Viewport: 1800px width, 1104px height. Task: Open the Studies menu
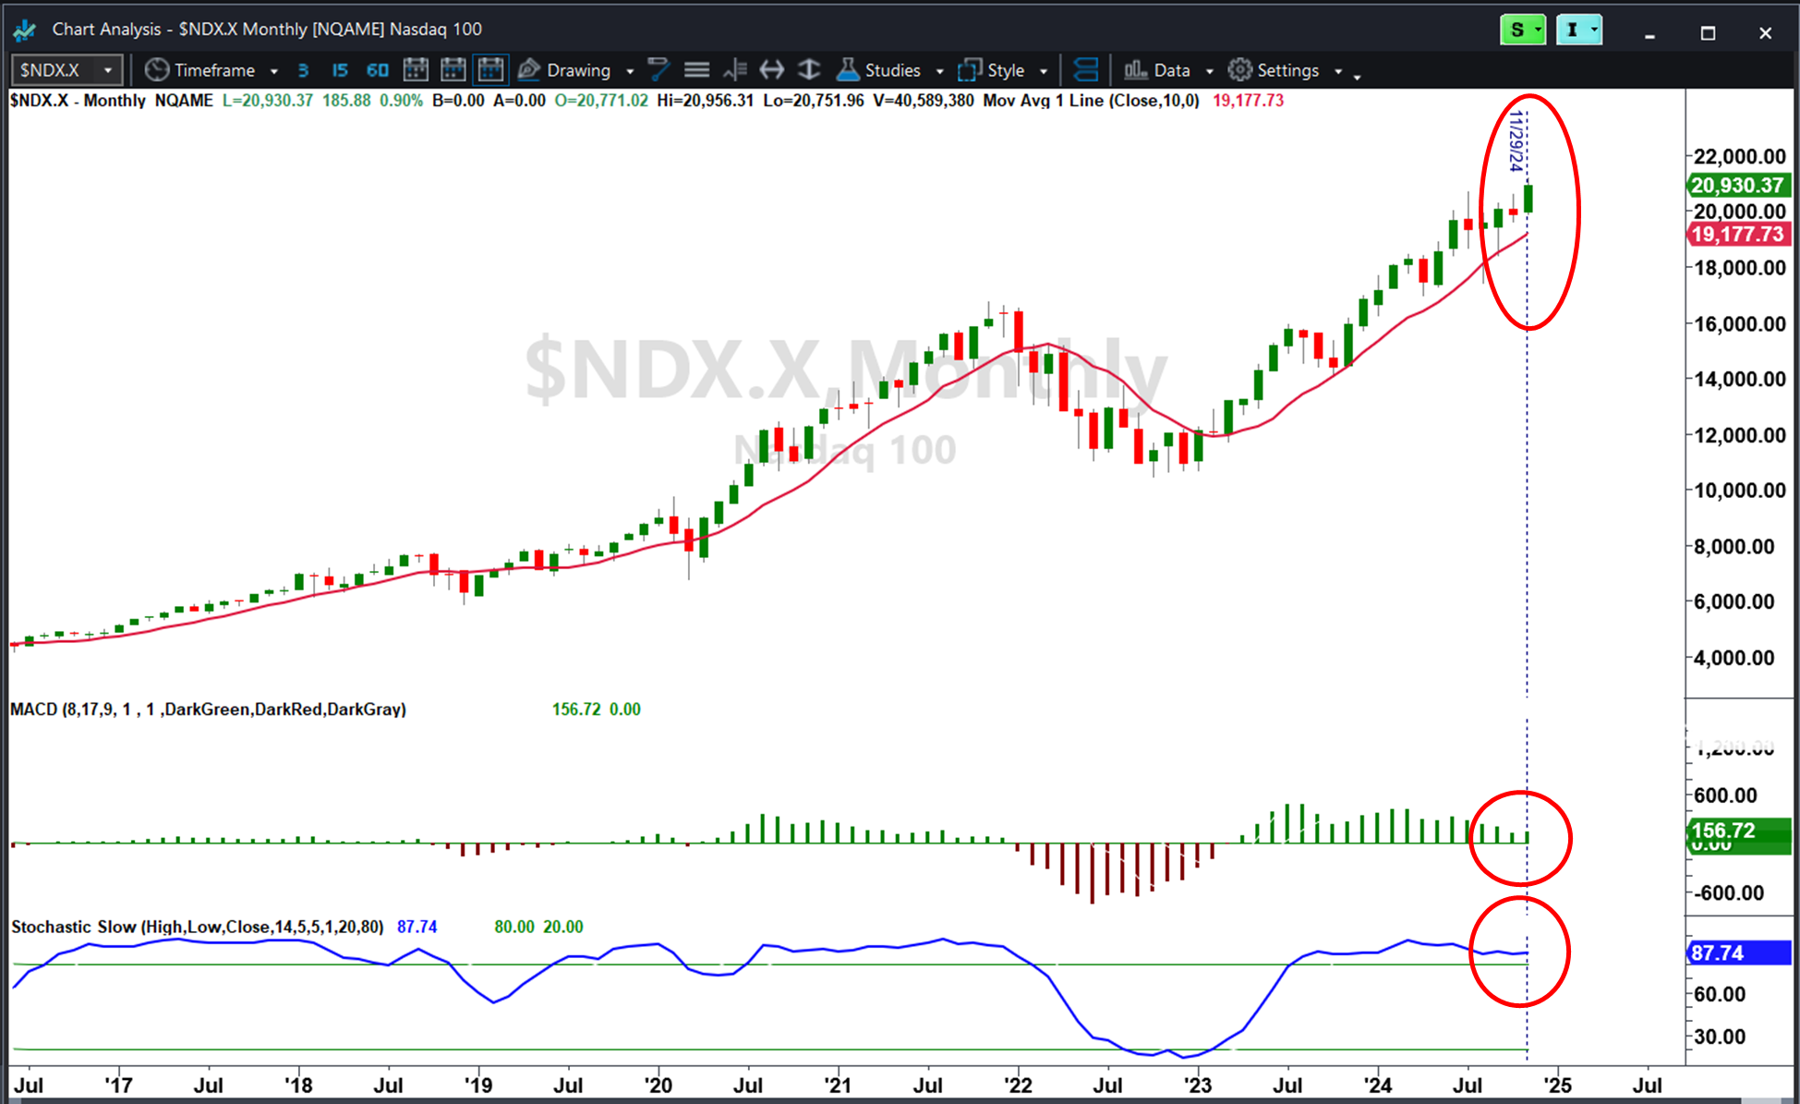click(890, 70)
